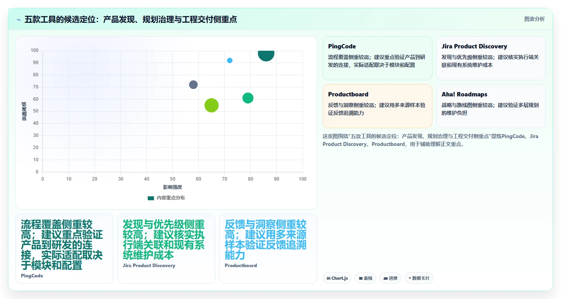Click the gray bubble in the chart

pos(193,85)
